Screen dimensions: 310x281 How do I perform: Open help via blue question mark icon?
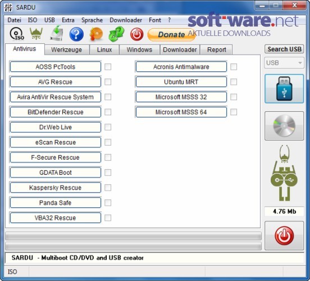click(76, 34)
